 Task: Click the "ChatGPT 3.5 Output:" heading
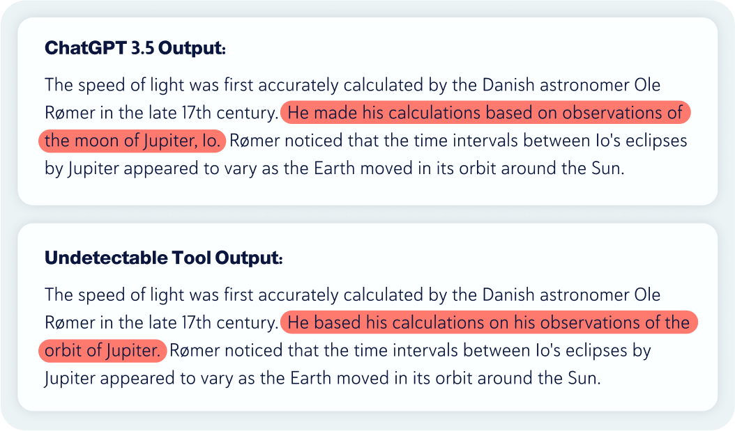135,49
